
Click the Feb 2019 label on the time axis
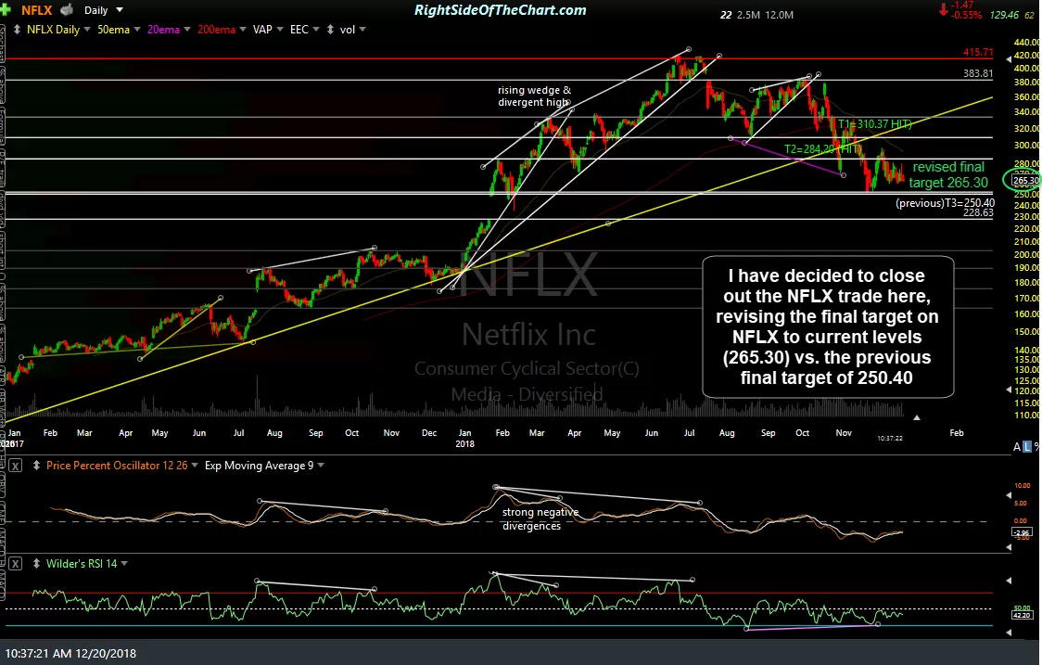(x=957, y=433)
